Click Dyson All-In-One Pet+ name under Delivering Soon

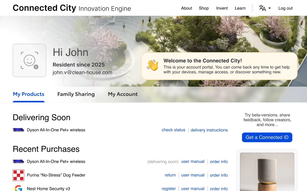(x=56, y=130)
